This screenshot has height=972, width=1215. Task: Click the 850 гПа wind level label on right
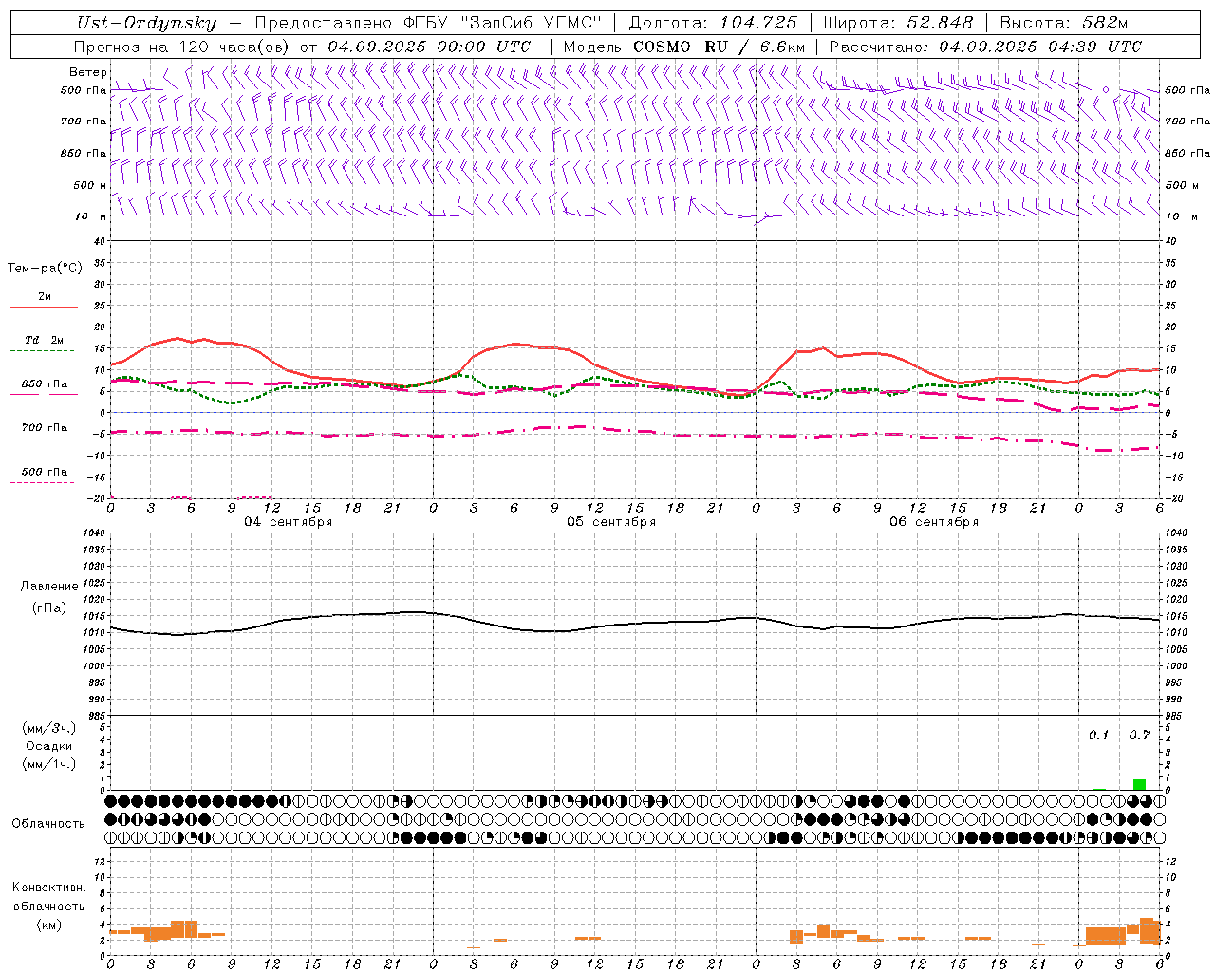1187,153
